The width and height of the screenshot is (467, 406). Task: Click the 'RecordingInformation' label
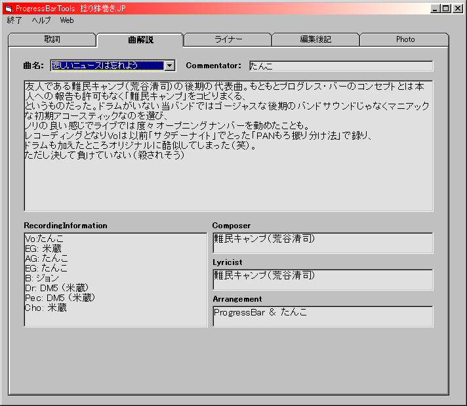tap(66, 226)
